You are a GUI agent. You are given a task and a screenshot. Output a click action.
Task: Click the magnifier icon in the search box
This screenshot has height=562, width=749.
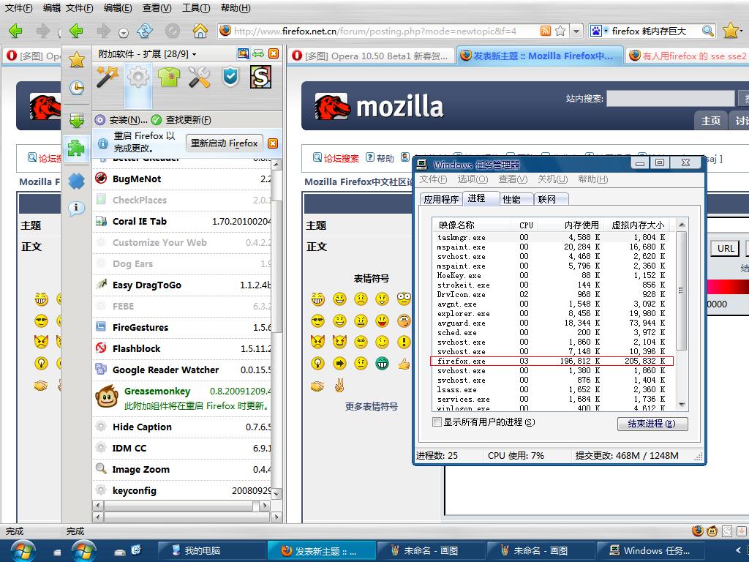coord(708,31)
